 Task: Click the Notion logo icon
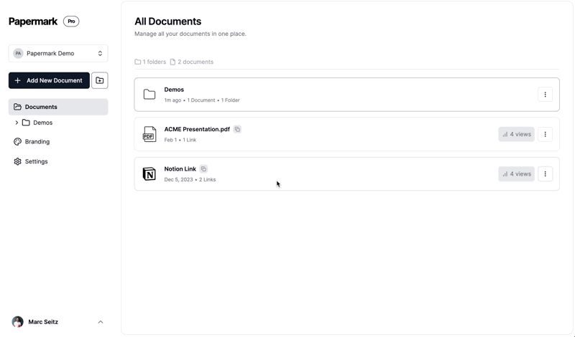[x=149, y=174]
